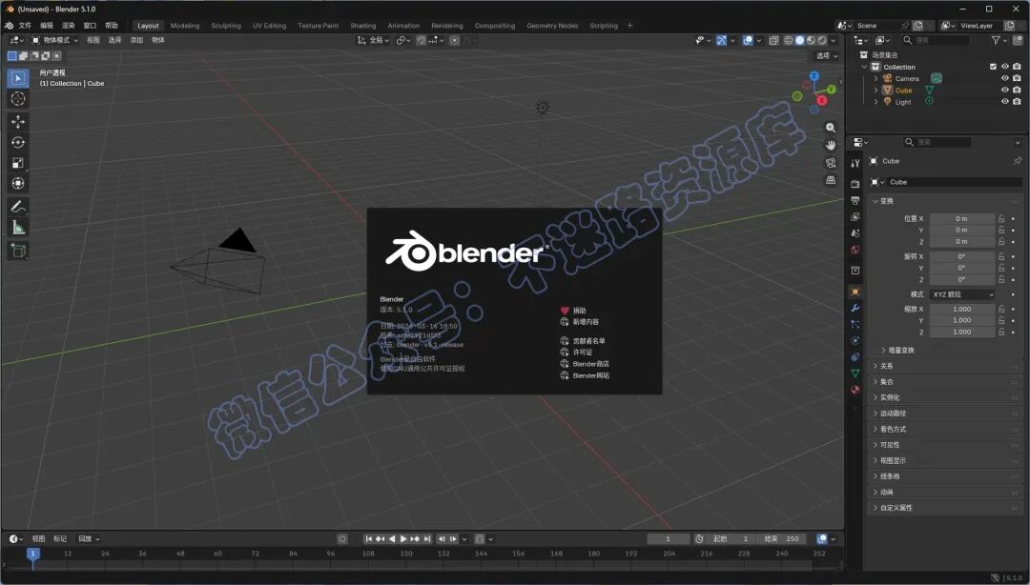
Task: Switch to the Modeling workspace tab
Action: click(185, 26)
